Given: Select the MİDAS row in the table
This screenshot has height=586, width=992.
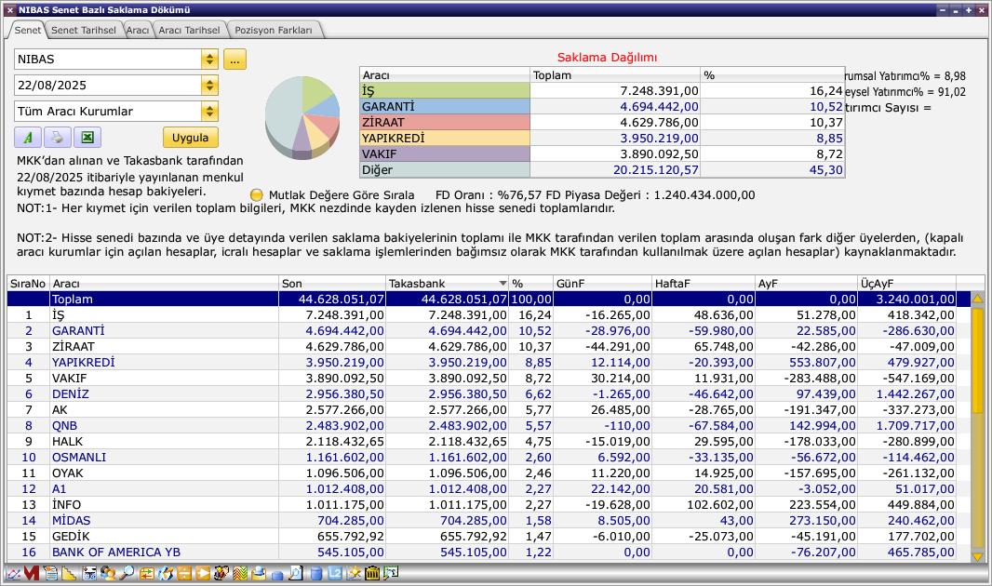Looking at the screenshot, I should coord(489,520).
